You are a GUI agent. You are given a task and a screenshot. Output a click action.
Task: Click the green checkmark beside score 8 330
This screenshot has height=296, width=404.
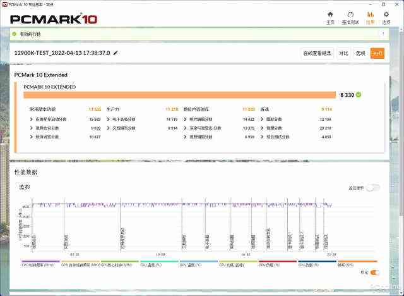(359, 94)
